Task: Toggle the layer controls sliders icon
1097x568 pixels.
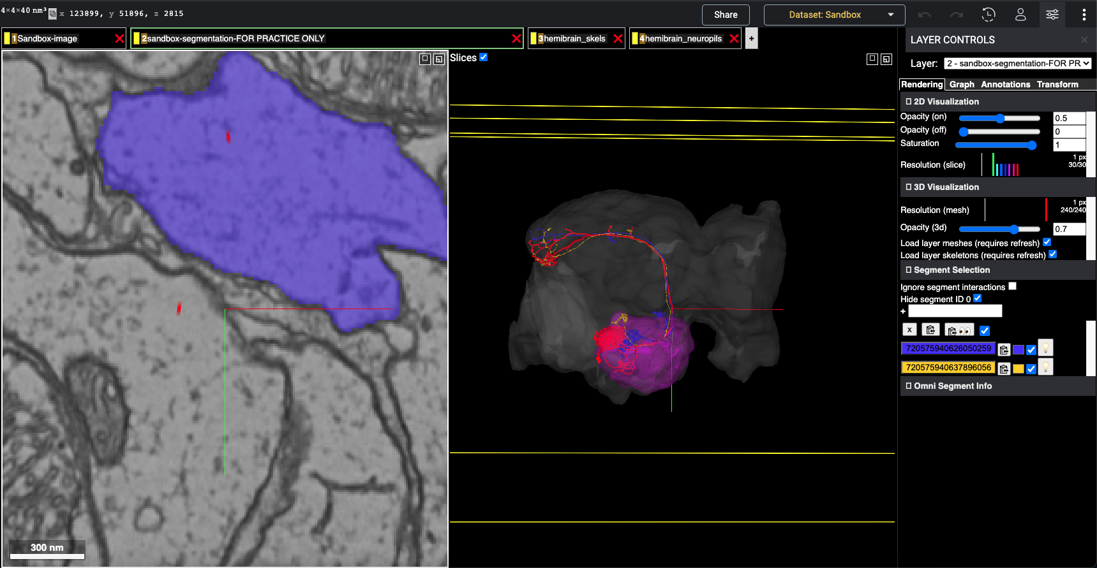Action: (1052, 15)
